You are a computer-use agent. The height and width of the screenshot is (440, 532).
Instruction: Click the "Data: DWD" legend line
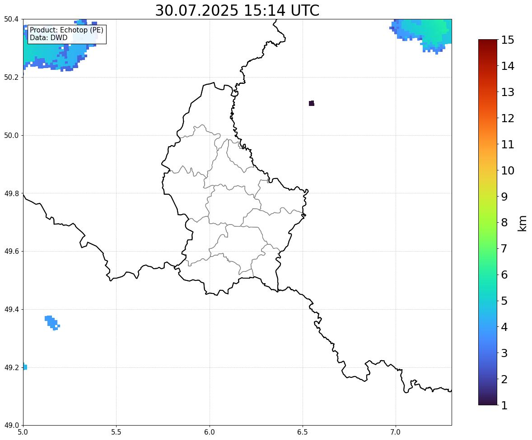tap(48, 37)
